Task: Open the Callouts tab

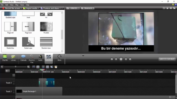Action: click(x=23, y=58)
